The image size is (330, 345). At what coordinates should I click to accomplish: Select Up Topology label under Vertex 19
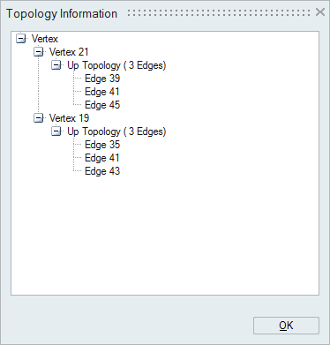[x=116, y=131]
